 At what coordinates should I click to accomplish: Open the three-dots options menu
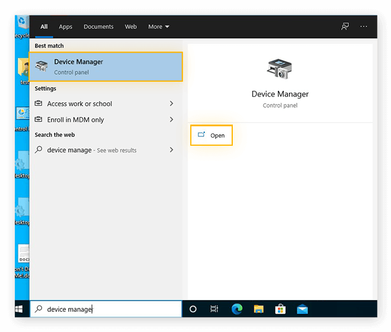(x=364, y=27)
